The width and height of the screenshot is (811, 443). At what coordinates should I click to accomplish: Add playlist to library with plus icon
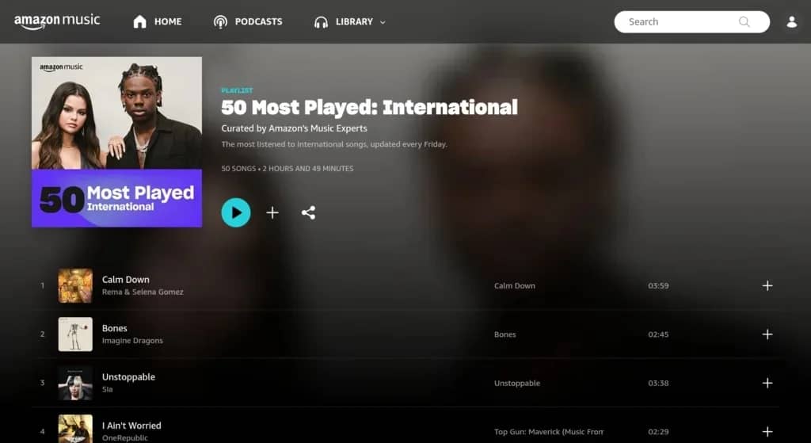(x=272, y=212)
